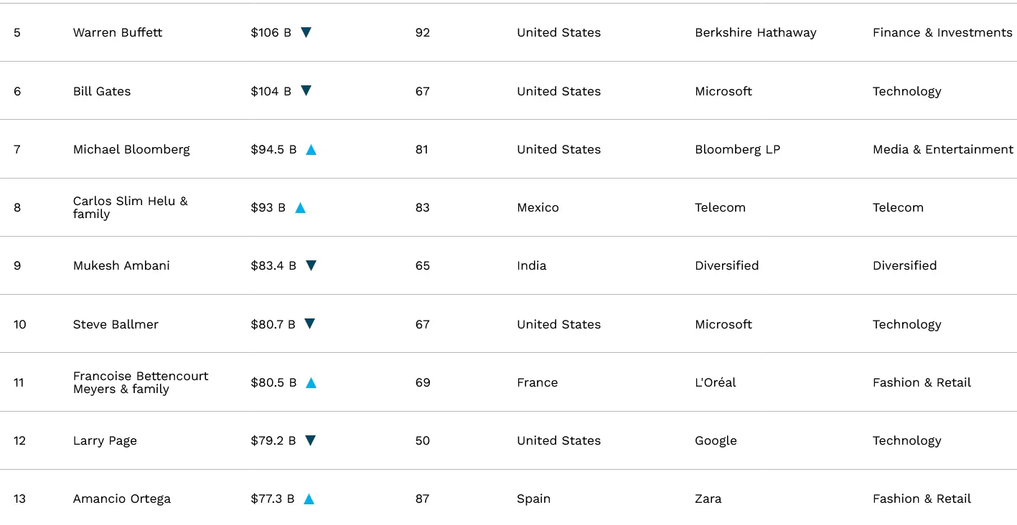Click the down arrow next to Warren Buffett's $106 B
1017x525 pixels.
point(306,32)
